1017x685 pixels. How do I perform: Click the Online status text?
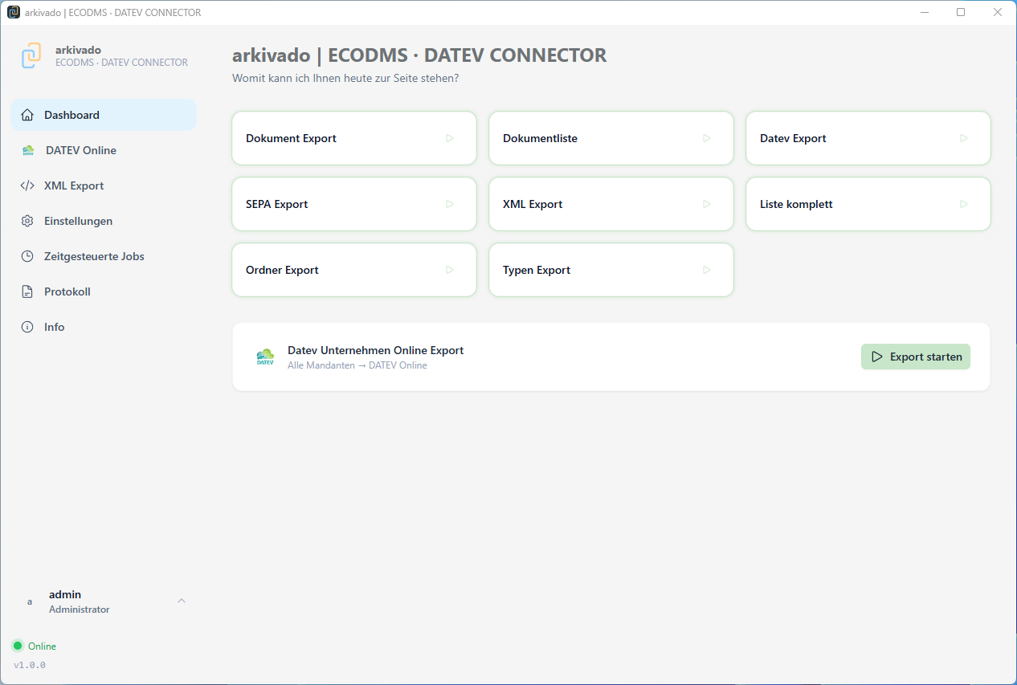(x=42, y=646)
